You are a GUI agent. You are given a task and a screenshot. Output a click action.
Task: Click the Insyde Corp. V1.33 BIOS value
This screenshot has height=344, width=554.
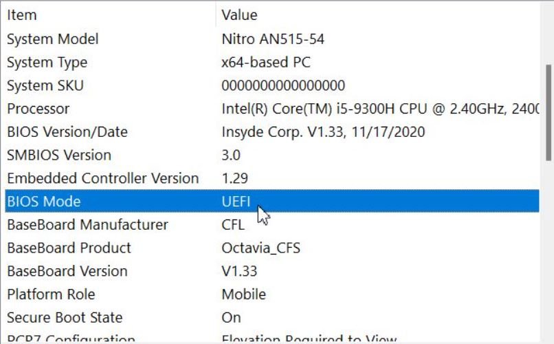(x=323, y=132)
